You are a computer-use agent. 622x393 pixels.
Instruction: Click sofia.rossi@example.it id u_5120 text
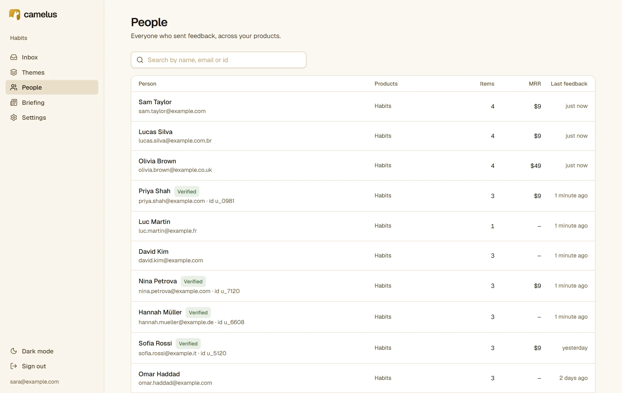(182, 353)
